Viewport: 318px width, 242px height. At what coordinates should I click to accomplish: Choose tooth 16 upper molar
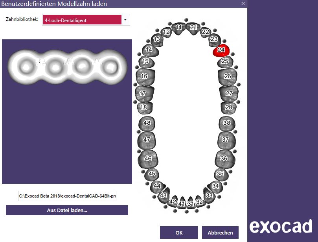[x=145, y=77]
